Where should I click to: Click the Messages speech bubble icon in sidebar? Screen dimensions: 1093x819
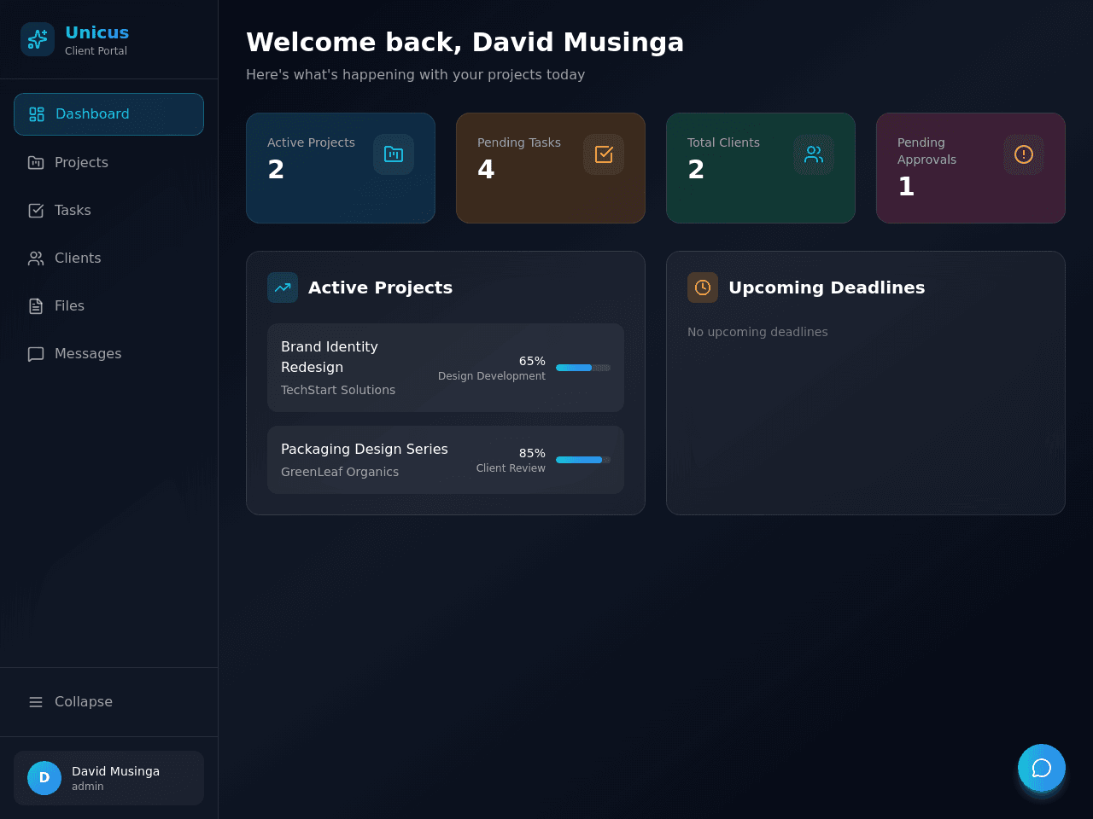pyautogui.click(x=36, y=353)
